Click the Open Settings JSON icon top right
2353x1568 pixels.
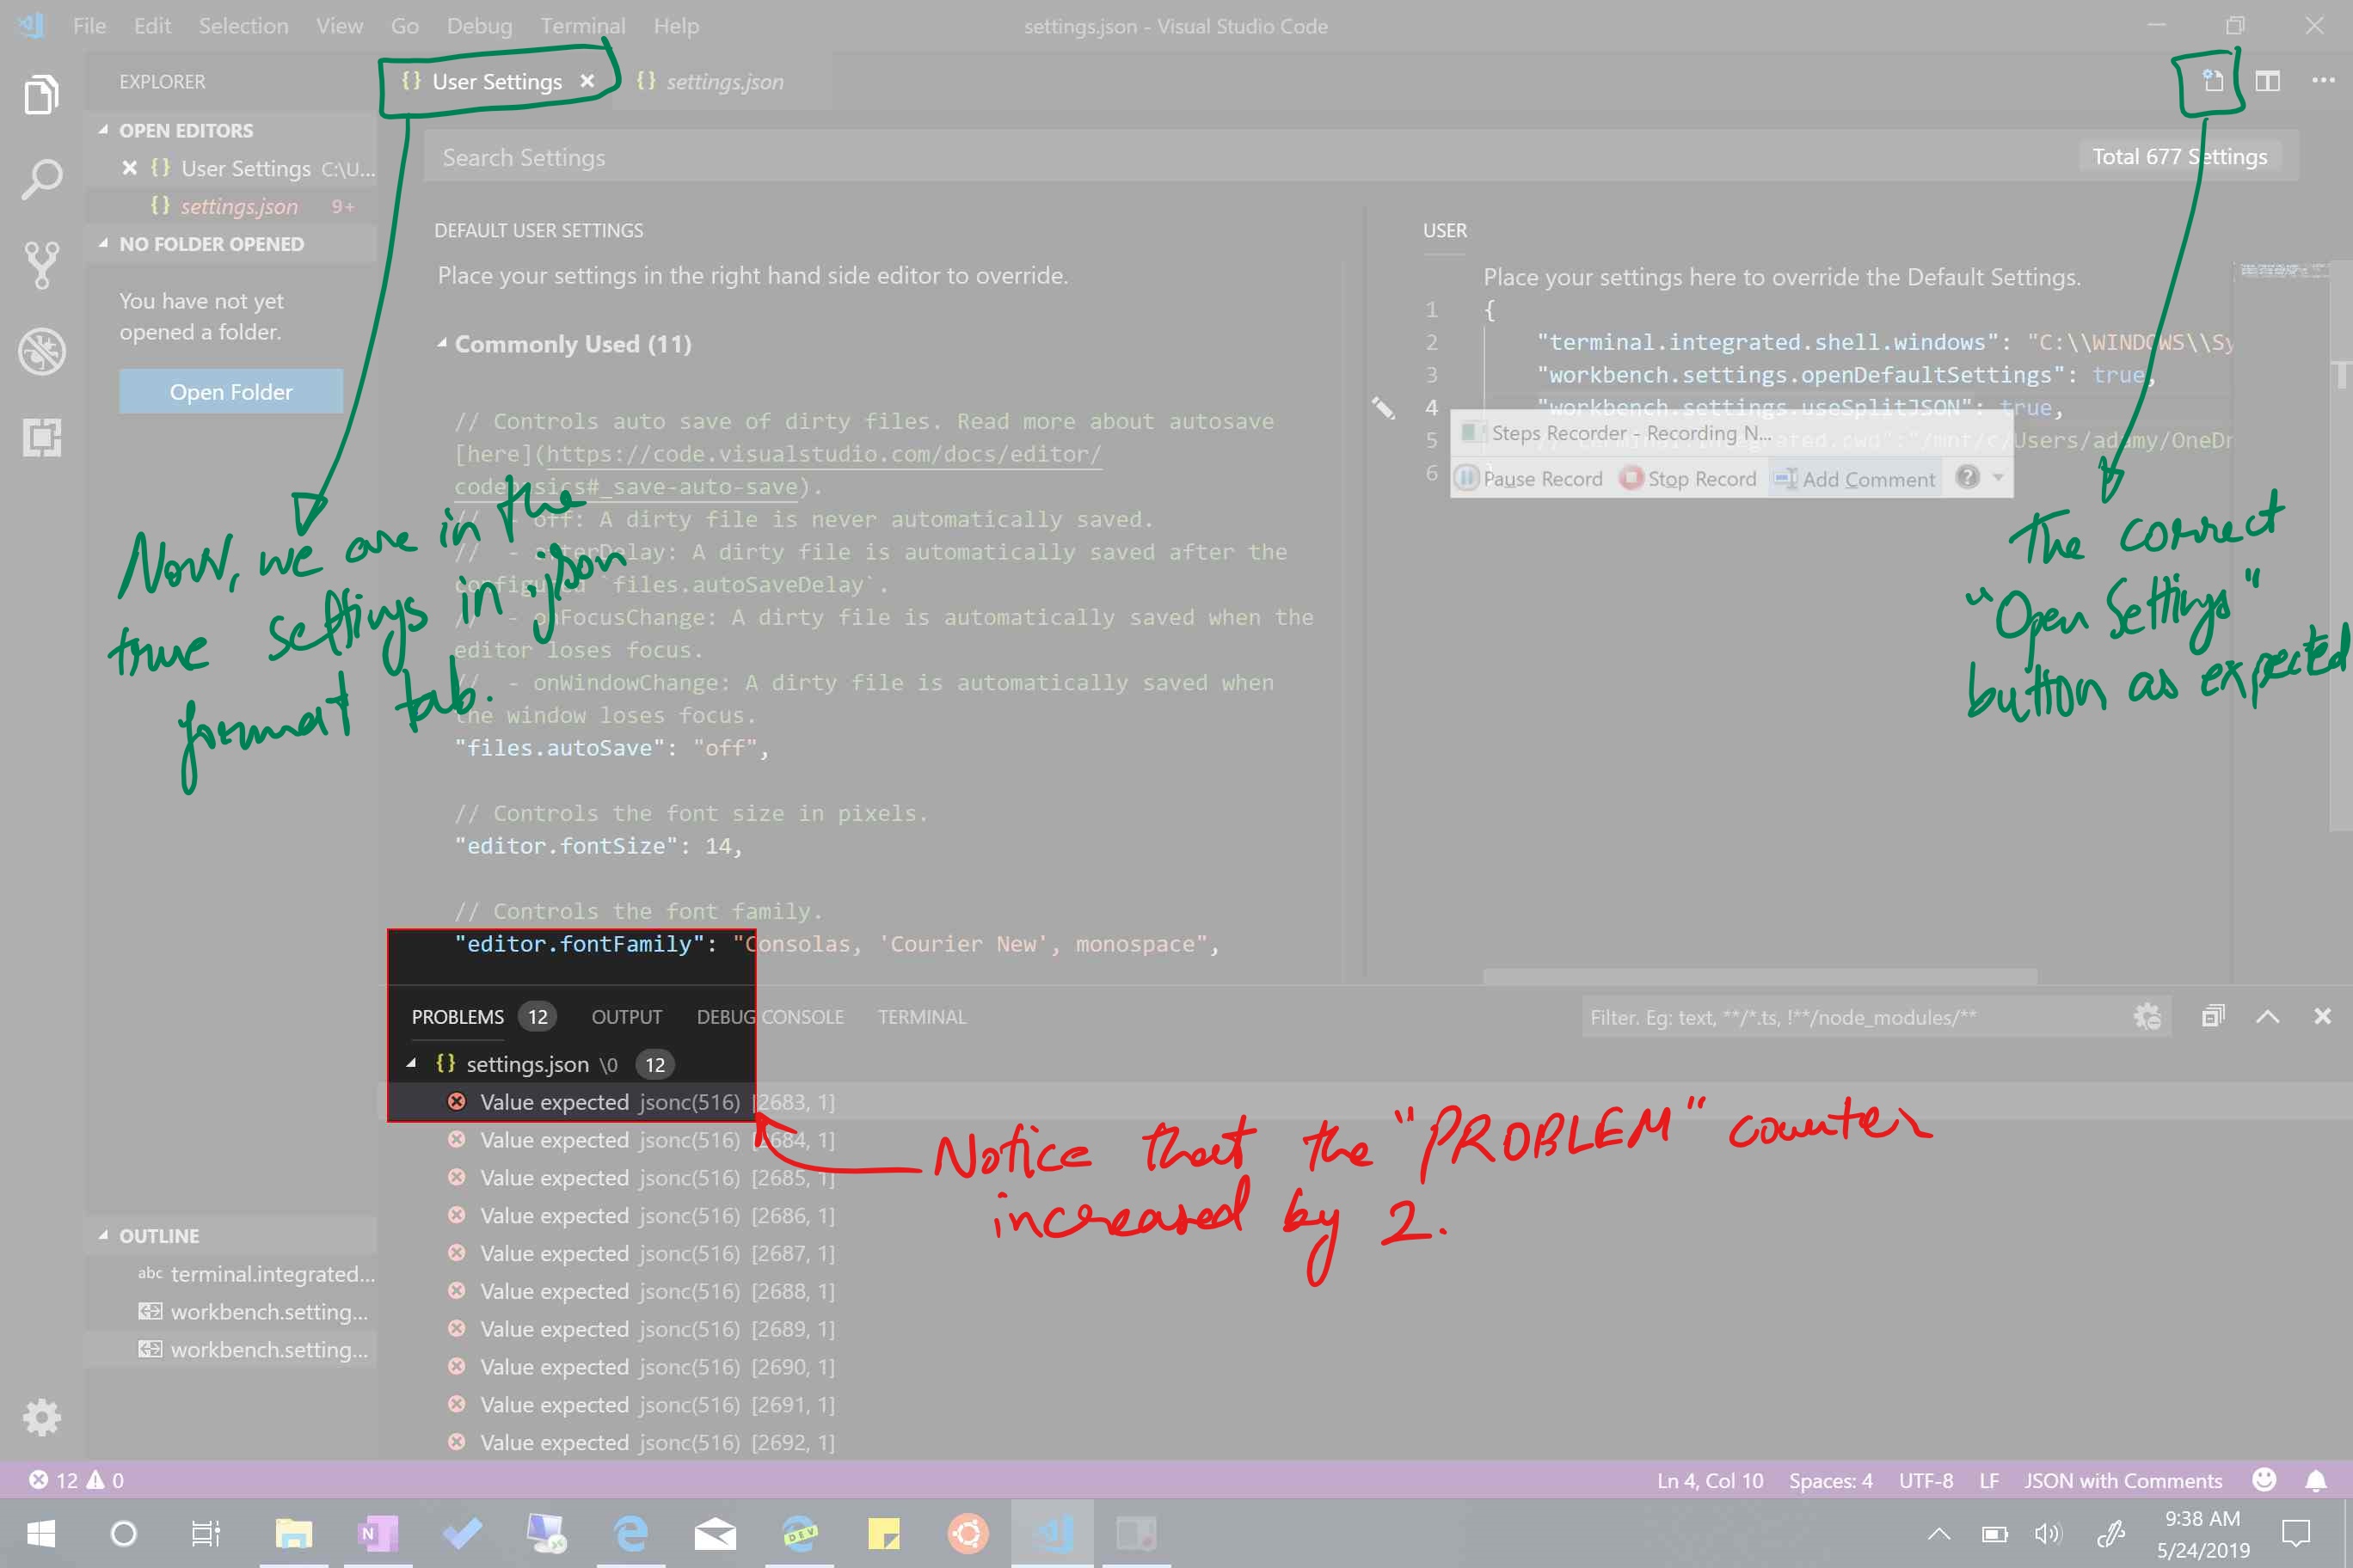pos(2211,81)
